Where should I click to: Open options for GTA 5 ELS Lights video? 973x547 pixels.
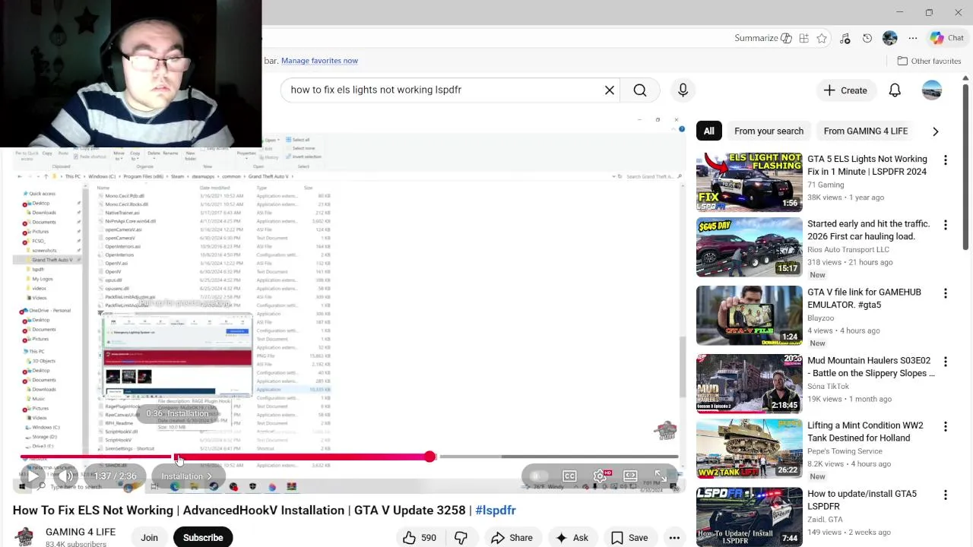[x=945, y=160]
